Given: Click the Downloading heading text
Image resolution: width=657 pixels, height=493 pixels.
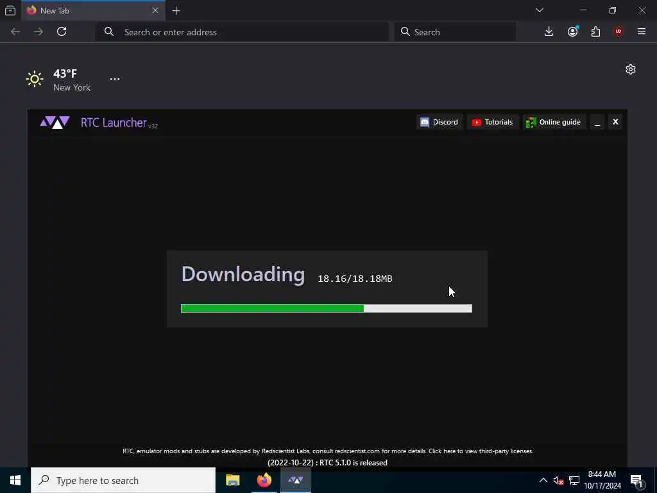Looking at the screenshot, I should click(243, 275).
